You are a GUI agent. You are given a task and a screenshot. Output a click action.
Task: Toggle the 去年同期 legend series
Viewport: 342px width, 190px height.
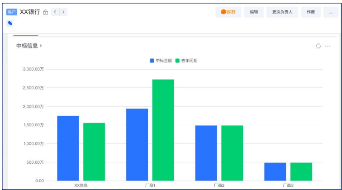click(186, 61)
